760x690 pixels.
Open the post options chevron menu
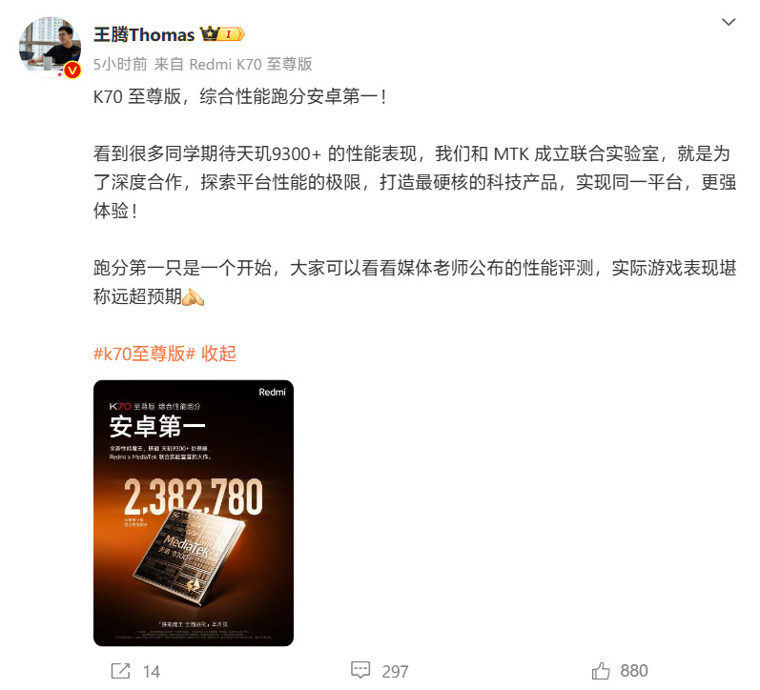pos(728,22)
